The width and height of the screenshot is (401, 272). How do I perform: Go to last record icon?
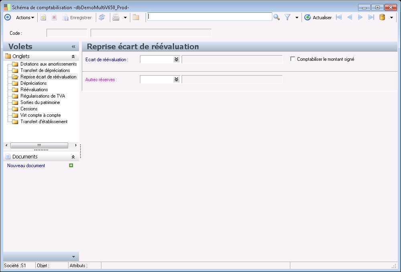click(371, 17)
